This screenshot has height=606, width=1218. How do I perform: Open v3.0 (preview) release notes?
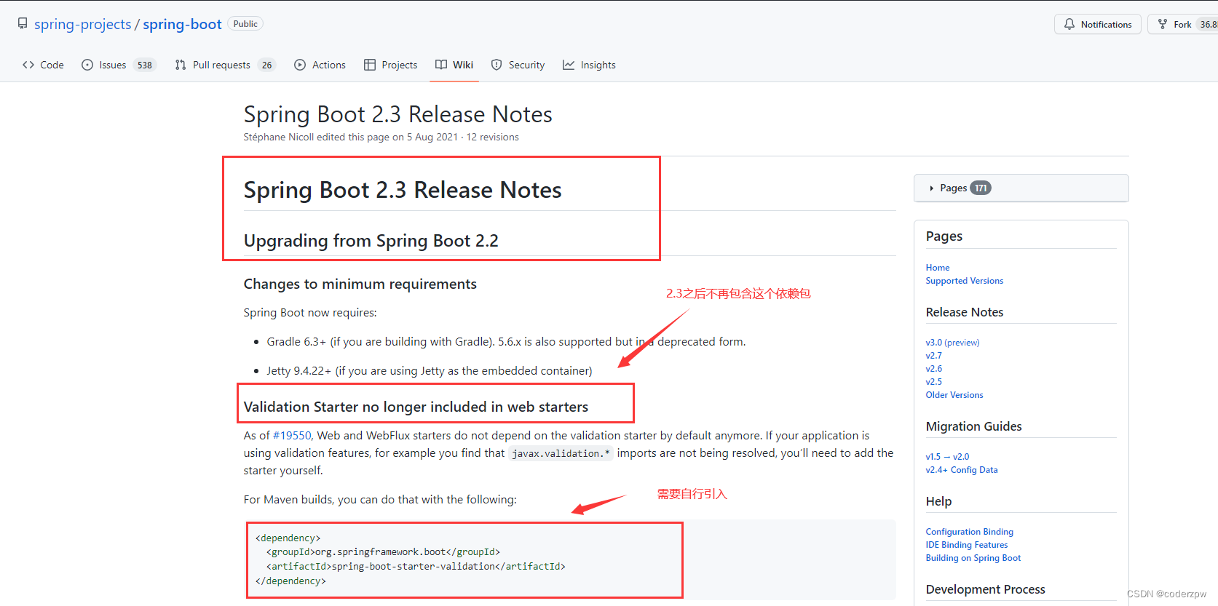[953, 343]
